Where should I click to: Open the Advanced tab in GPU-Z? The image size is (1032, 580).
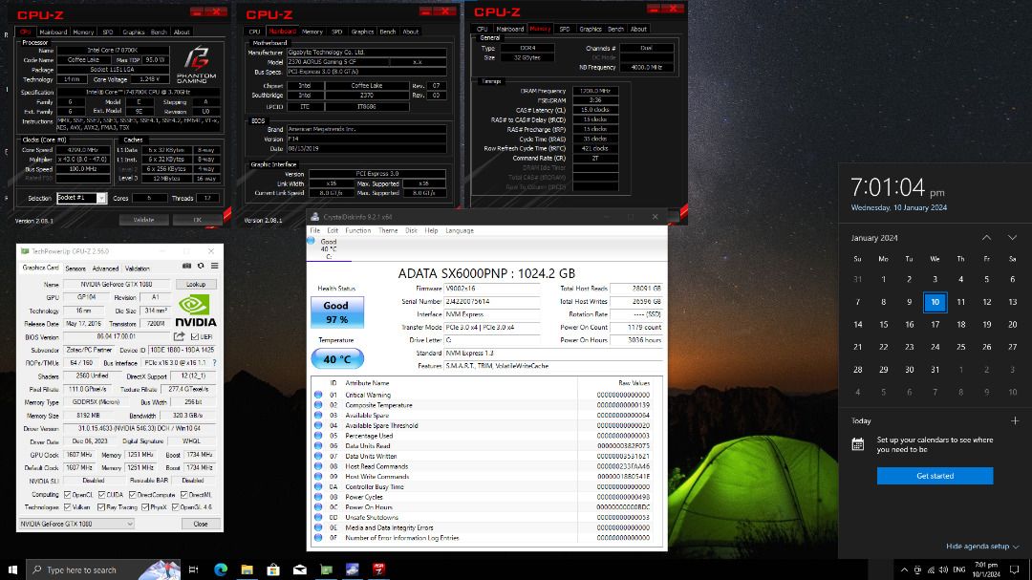click(105, 269)
